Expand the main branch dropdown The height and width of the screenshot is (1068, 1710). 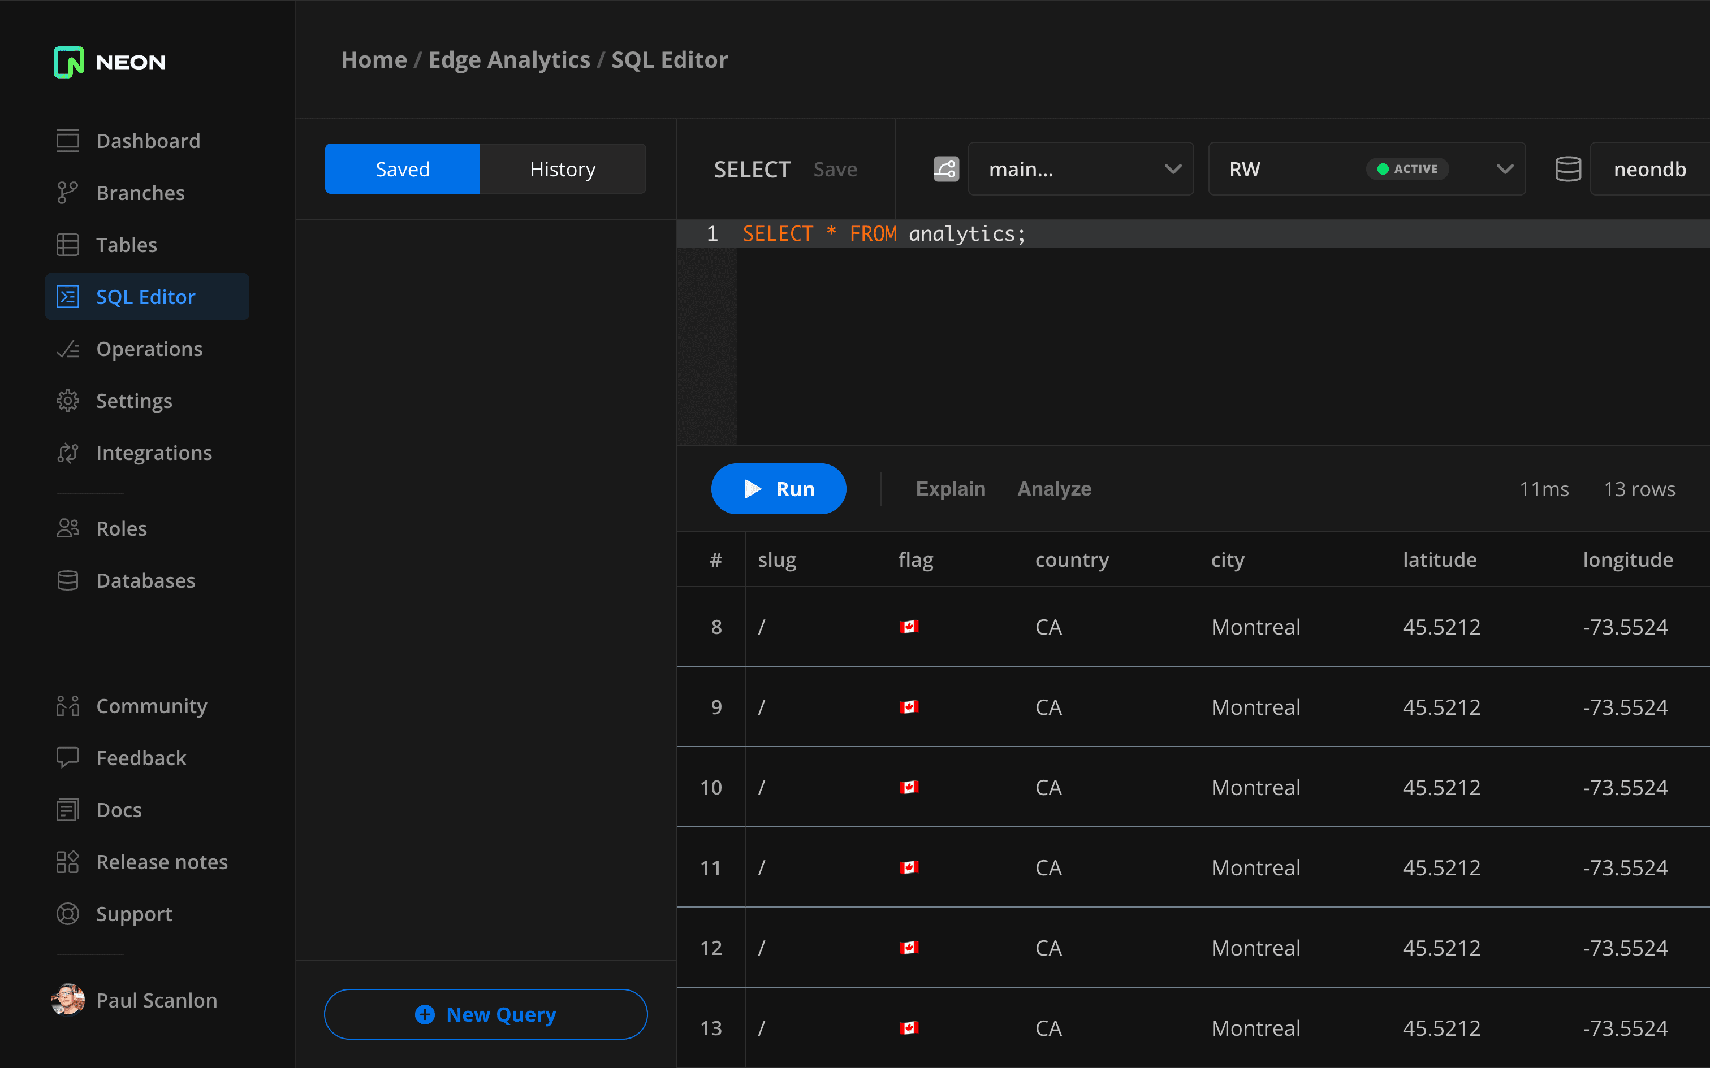click(1081, 168)
